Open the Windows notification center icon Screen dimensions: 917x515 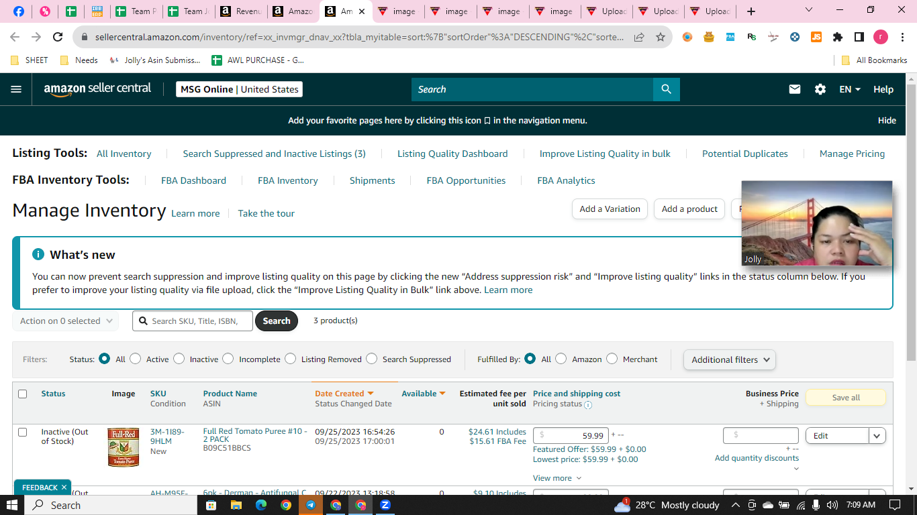point(895,505)
